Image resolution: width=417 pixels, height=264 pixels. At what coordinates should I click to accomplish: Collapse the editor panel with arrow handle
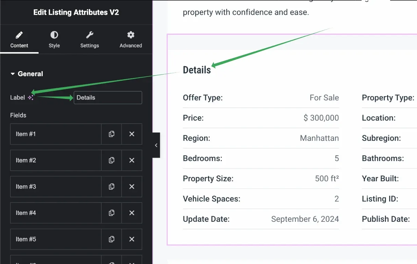click(156, 145)
